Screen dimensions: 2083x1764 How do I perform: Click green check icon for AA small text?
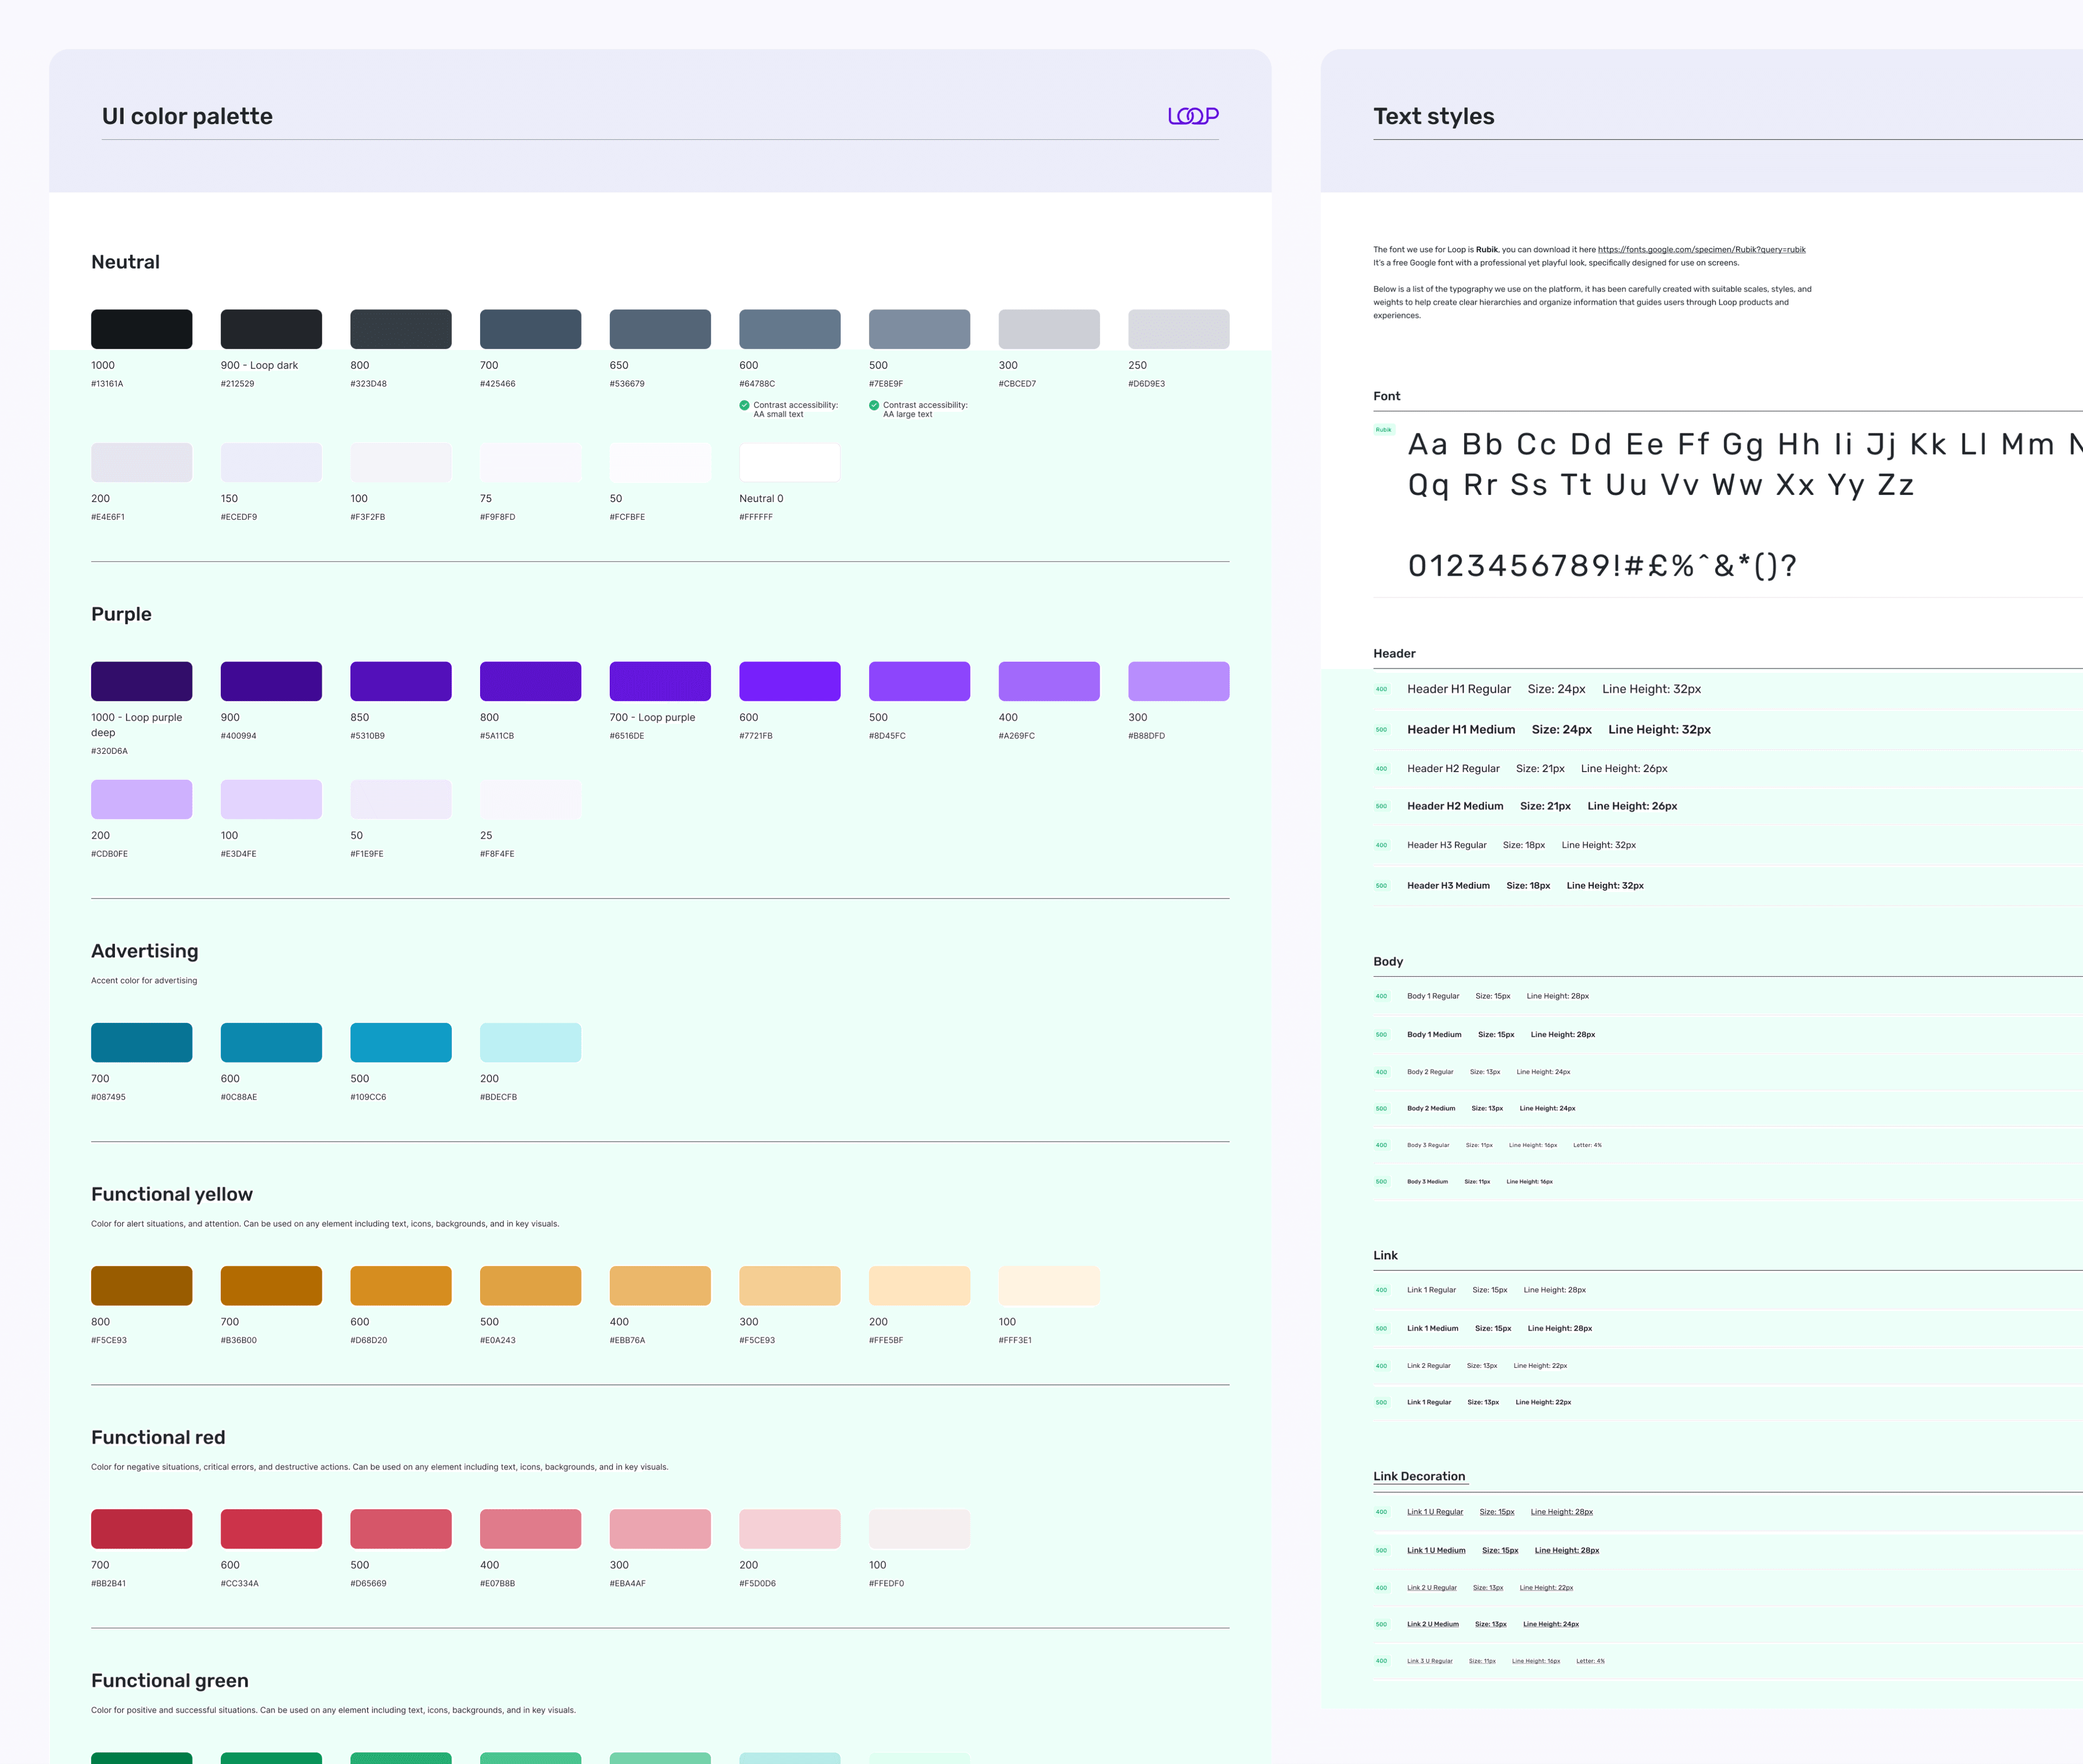(x=745, y=405)
